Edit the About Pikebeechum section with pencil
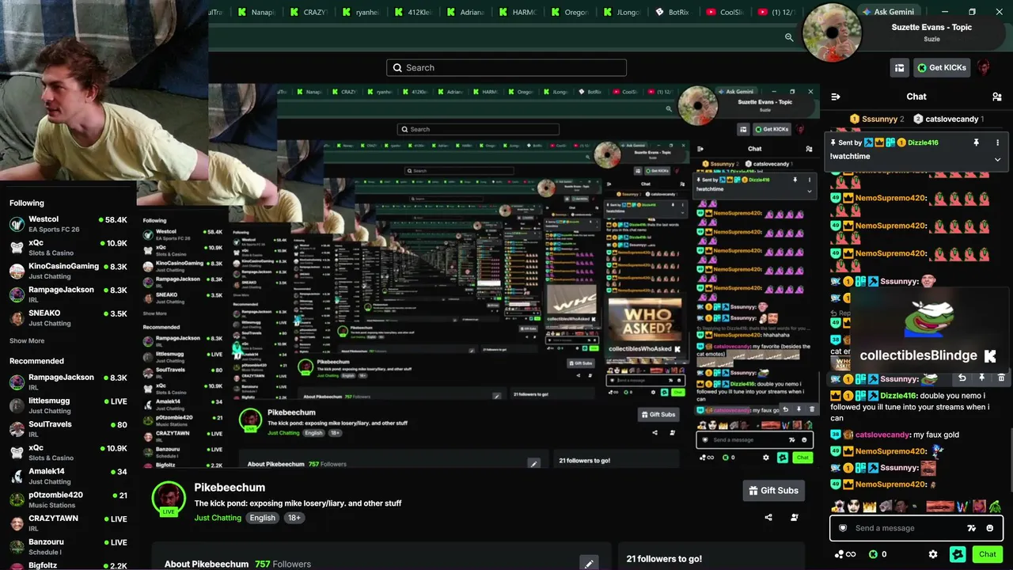Viewport: 1013px width, 570px height. pos(589,564)
